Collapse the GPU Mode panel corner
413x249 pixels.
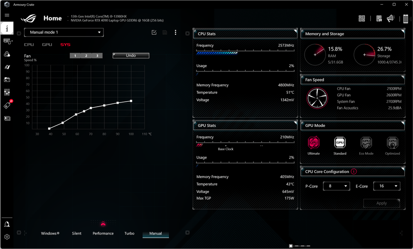click(403, 123)
